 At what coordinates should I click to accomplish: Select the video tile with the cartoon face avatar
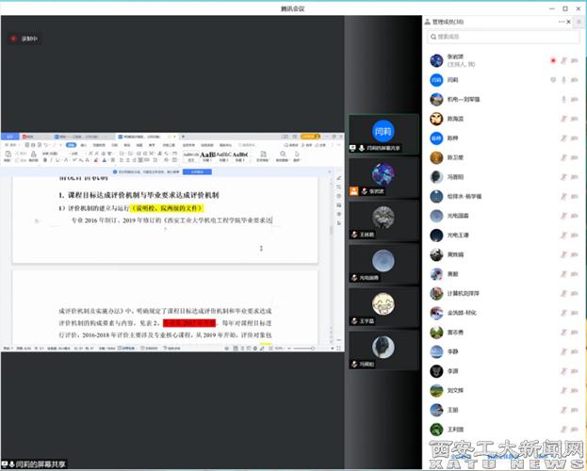[382, 303]
